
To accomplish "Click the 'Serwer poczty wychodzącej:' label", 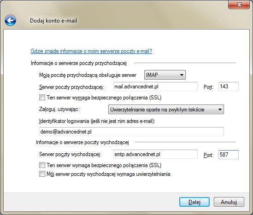I will point(70,154).
